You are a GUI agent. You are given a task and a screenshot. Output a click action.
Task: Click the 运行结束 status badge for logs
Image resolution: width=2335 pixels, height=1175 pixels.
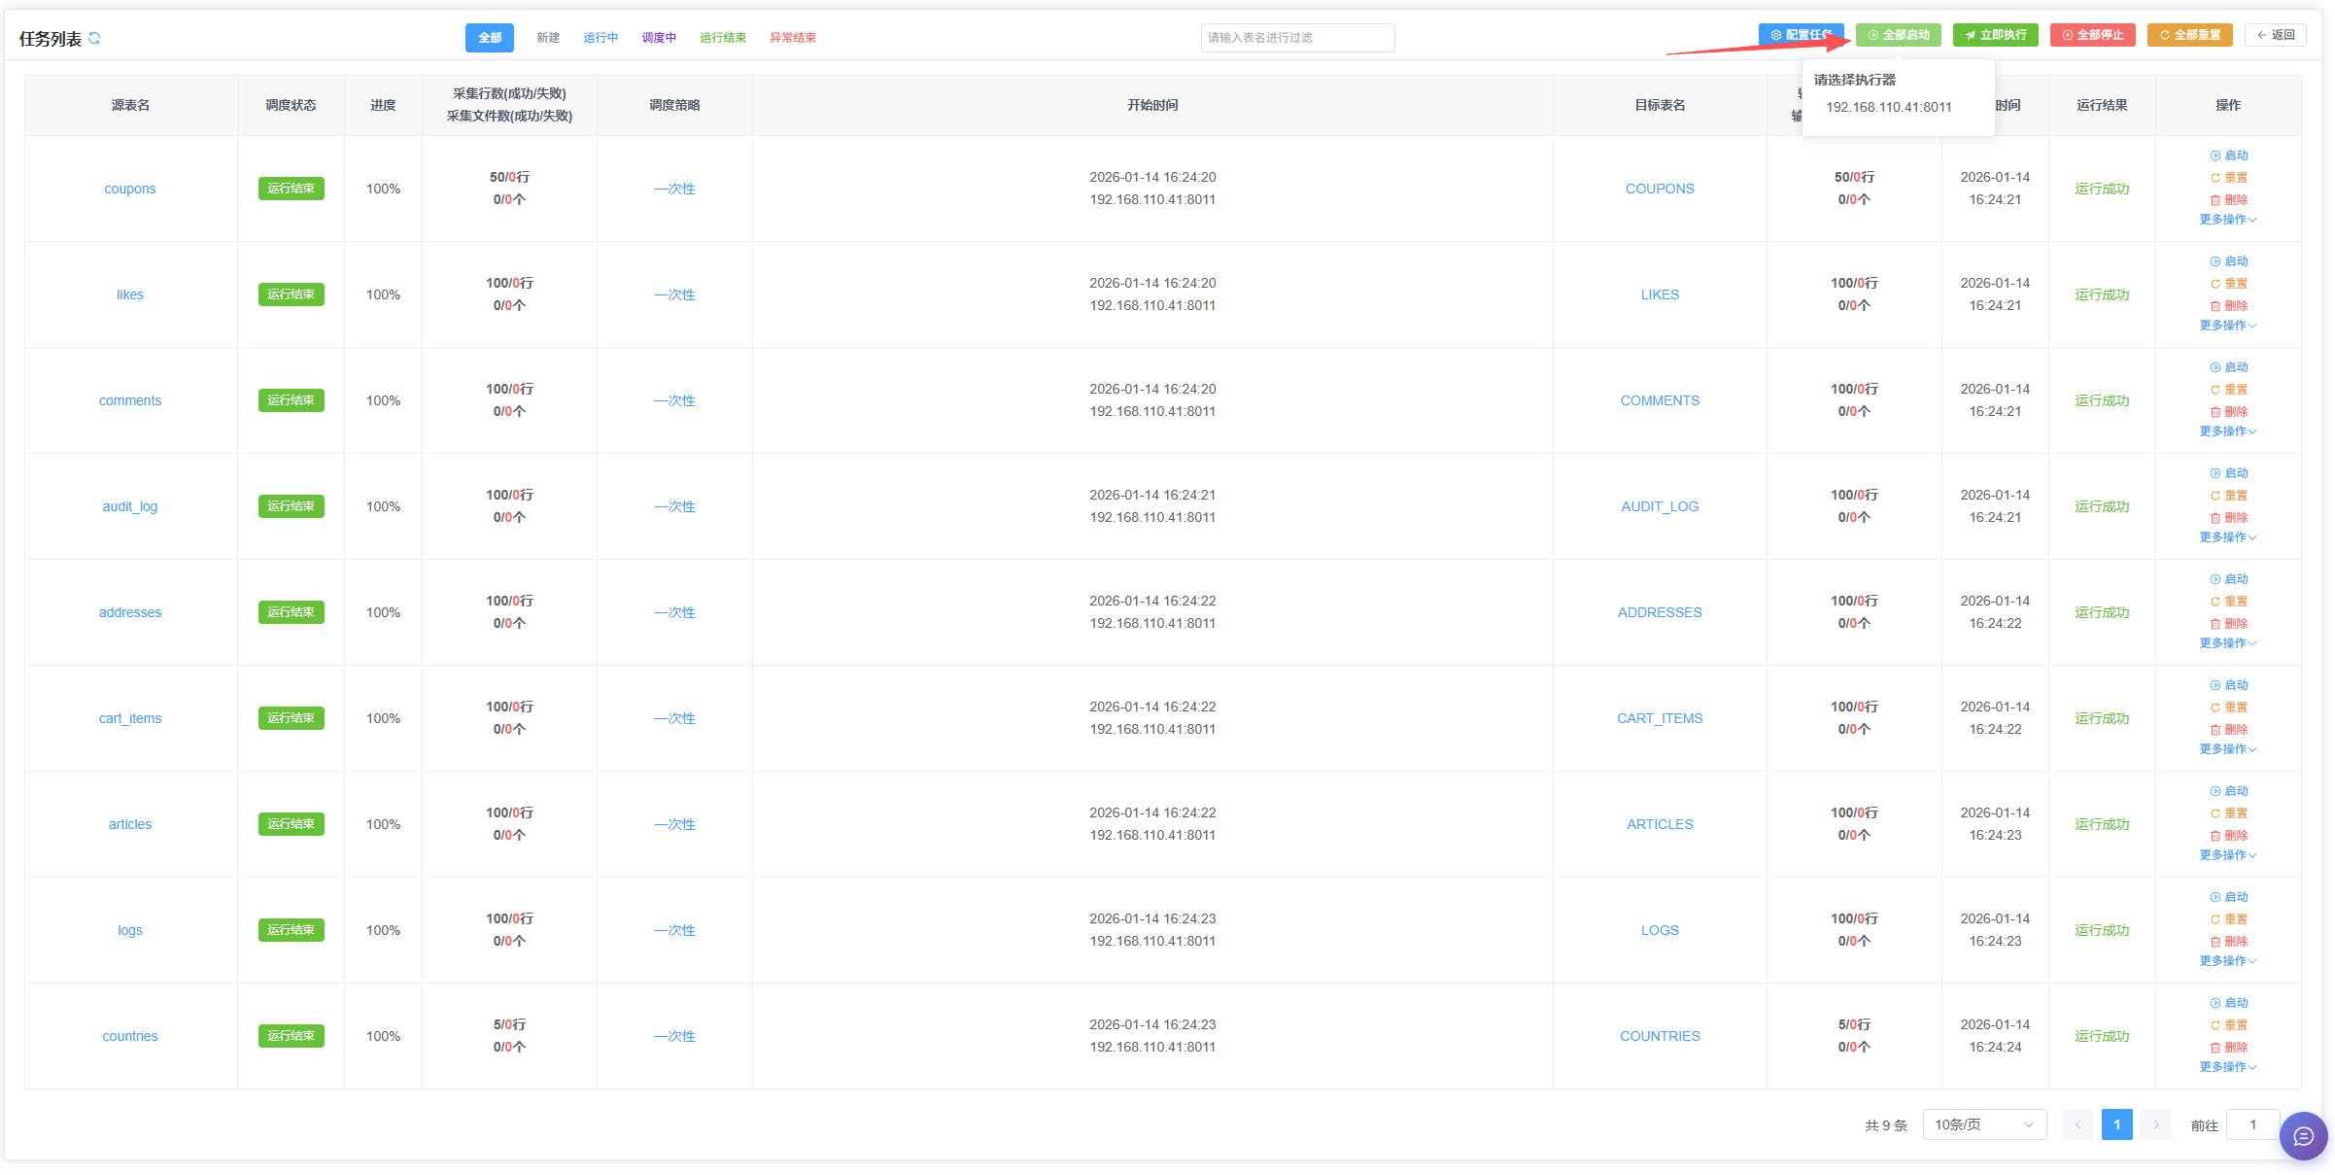[291, 930]
